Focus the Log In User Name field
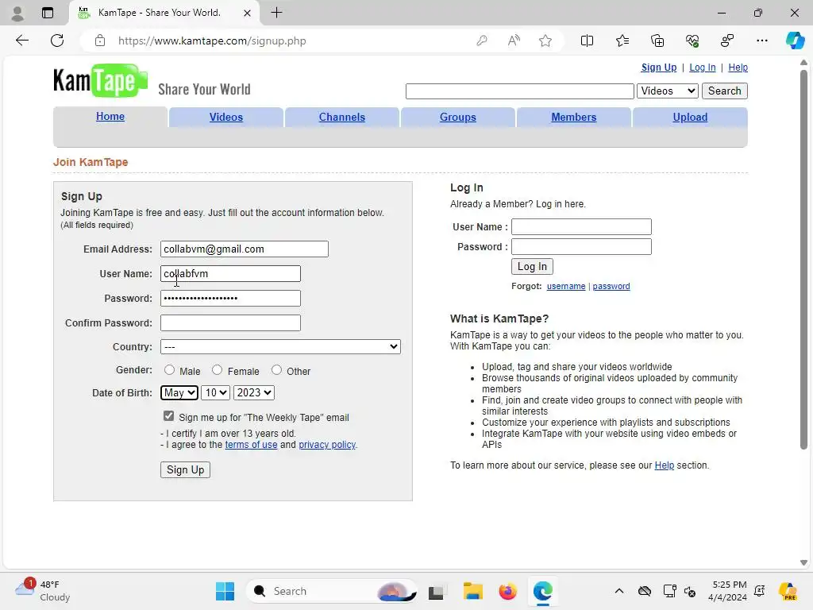Viewport: 813px width, 610px height. coord(581,226)
